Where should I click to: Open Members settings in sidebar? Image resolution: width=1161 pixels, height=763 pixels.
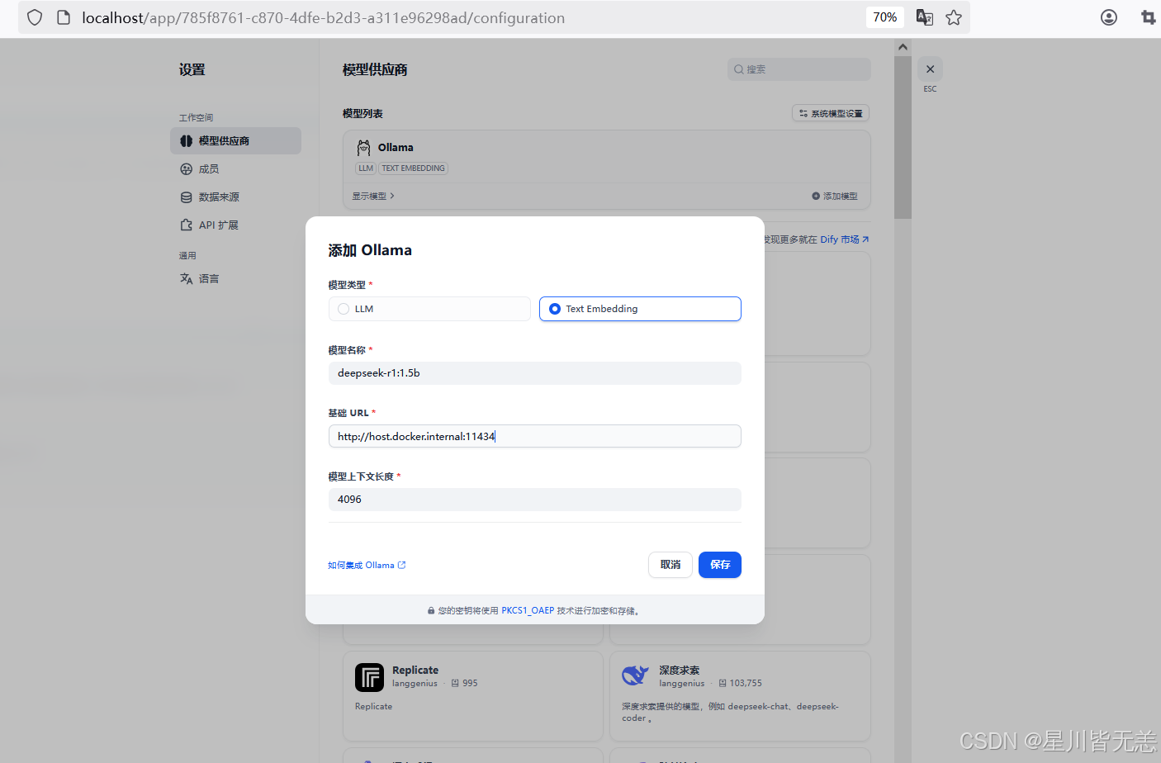(x=235, y=169)
